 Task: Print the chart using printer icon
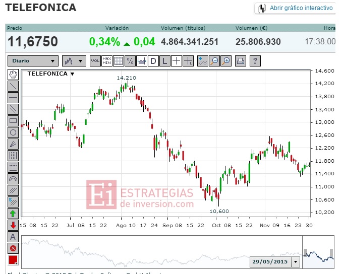point(241,61)
